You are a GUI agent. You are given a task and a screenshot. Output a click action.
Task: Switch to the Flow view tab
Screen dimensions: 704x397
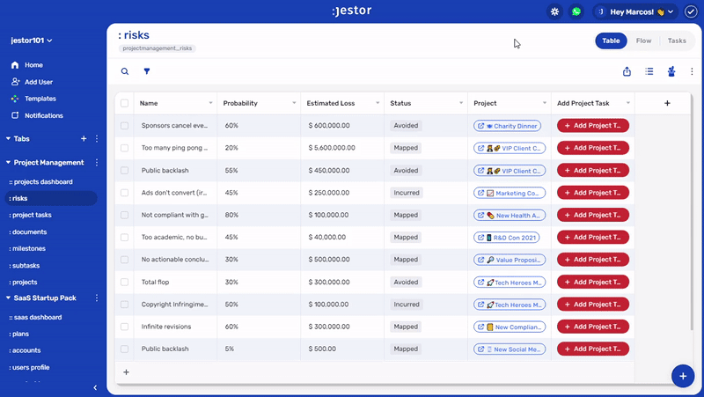(x=643, y=40)
